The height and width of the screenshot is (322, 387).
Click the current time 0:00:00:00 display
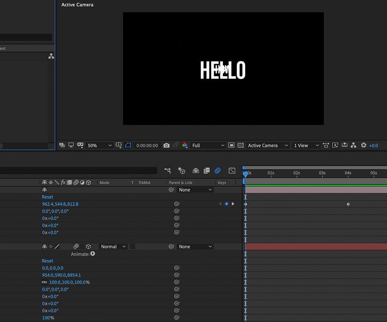147,146
